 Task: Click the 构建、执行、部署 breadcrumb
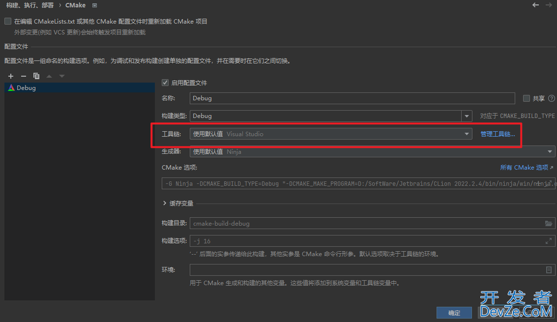[x=30, y=5]
